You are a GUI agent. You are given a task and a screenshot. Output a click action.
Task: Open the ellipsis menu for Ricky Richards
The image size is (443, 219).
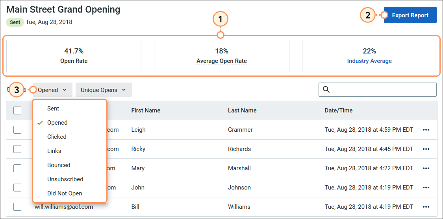(x=426, y=149)
